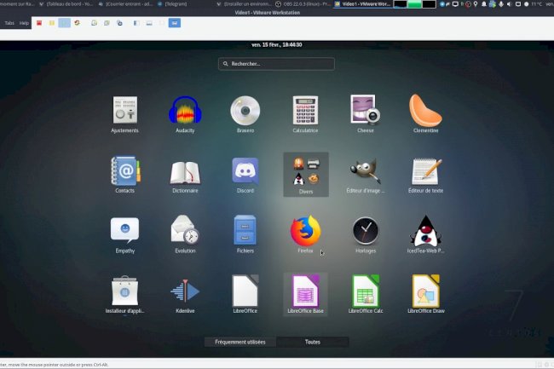Launch LibreOffice Calc

[366, 295]
